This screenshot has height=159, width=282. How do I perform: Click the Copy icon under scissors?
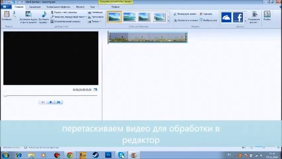click(14, 17)
